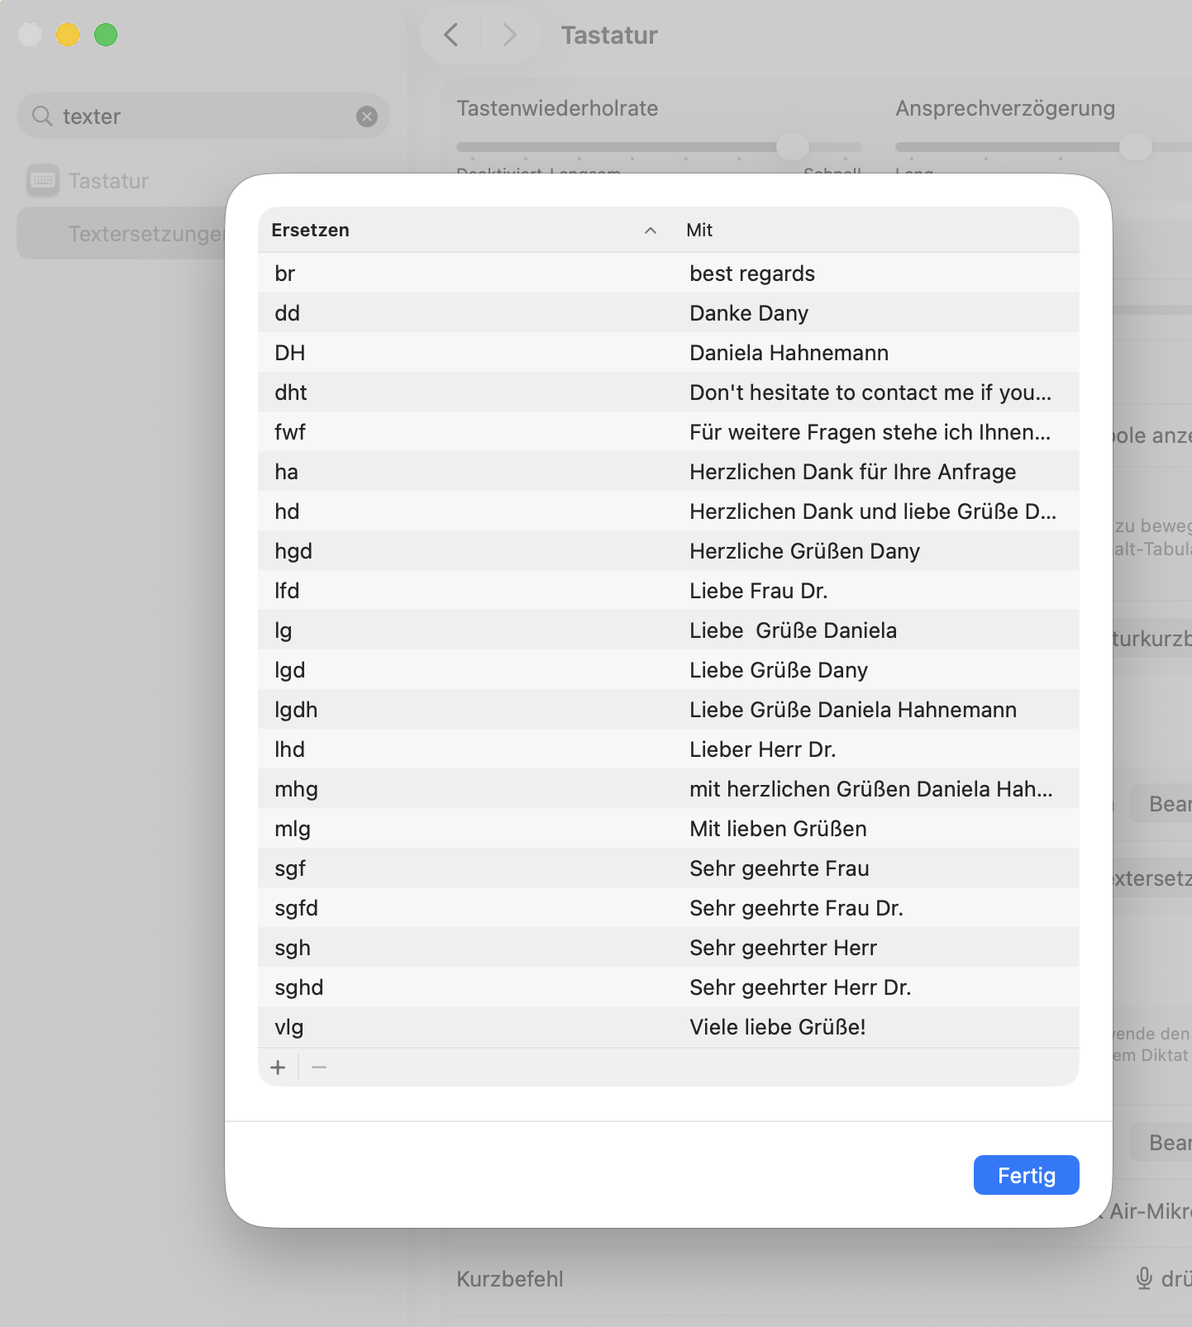Adjust the Ansprechverzögerung slider knob
Image resolution: width=1192 pixels, height=1327 pixels.
[x=1136, y=147]
